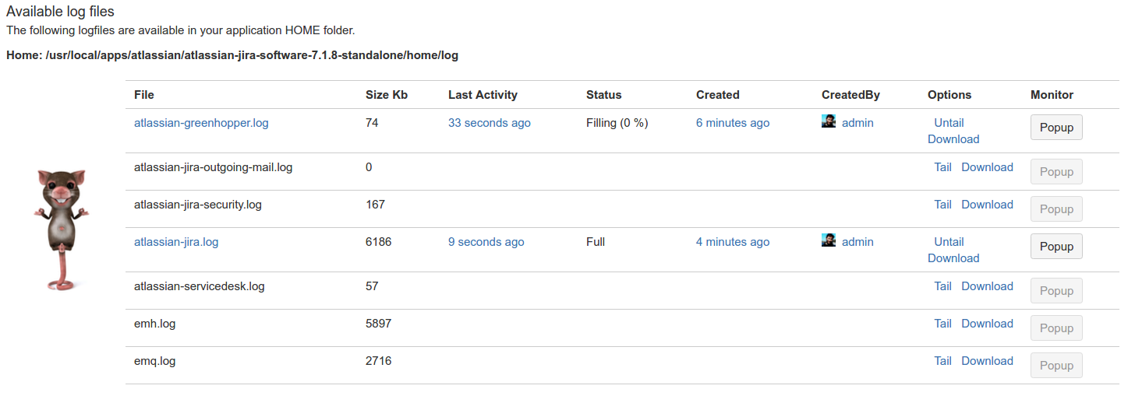This screenshot has height=403, width=1135.
Task: Click the Status column header
Action: pyautogui.click(x=604, y=95)
